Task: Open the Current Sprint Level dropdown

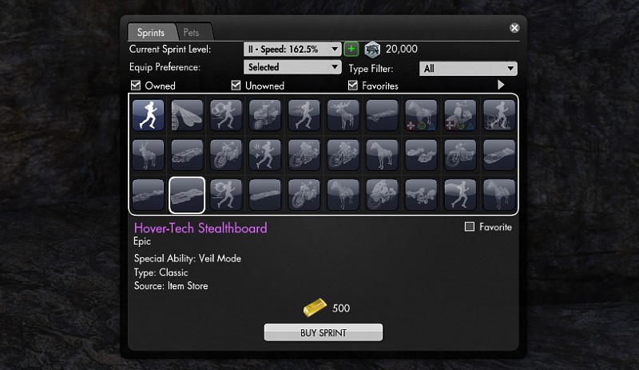Action: click(292, 49)
